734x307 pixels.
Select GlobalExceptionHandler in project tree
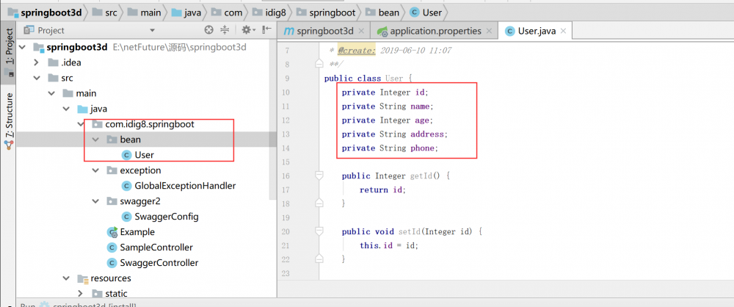185,186
